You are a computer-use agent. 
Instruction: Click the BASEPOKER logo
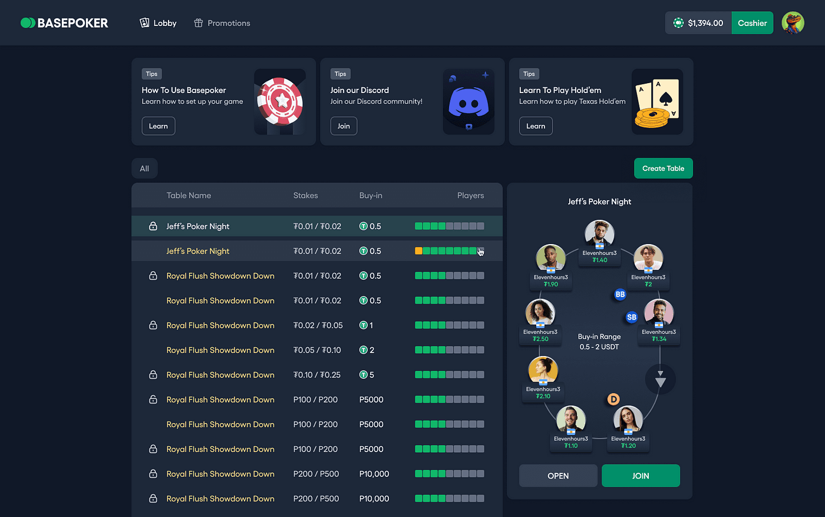pos(64,23)
